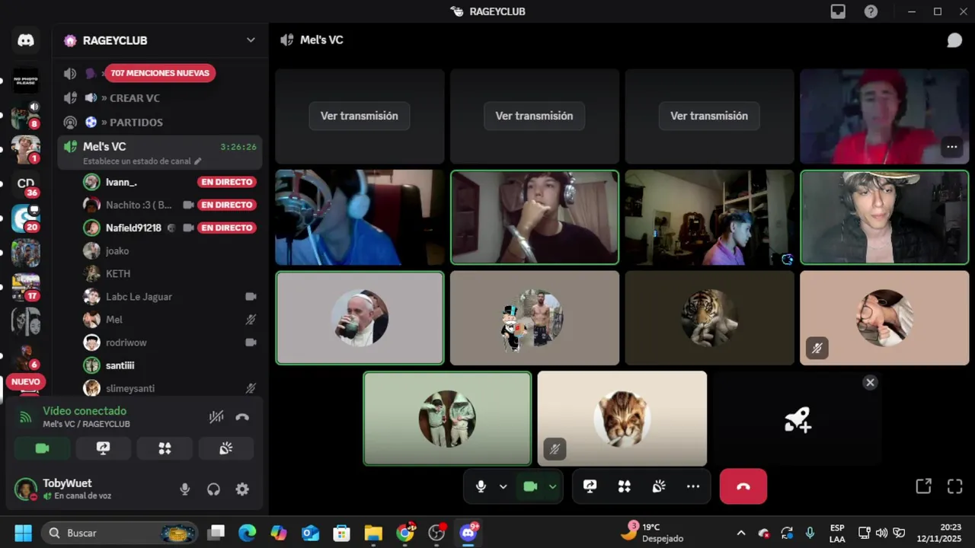Open Discord direct messages home icon
975x548 pixels.
[26, 40]
